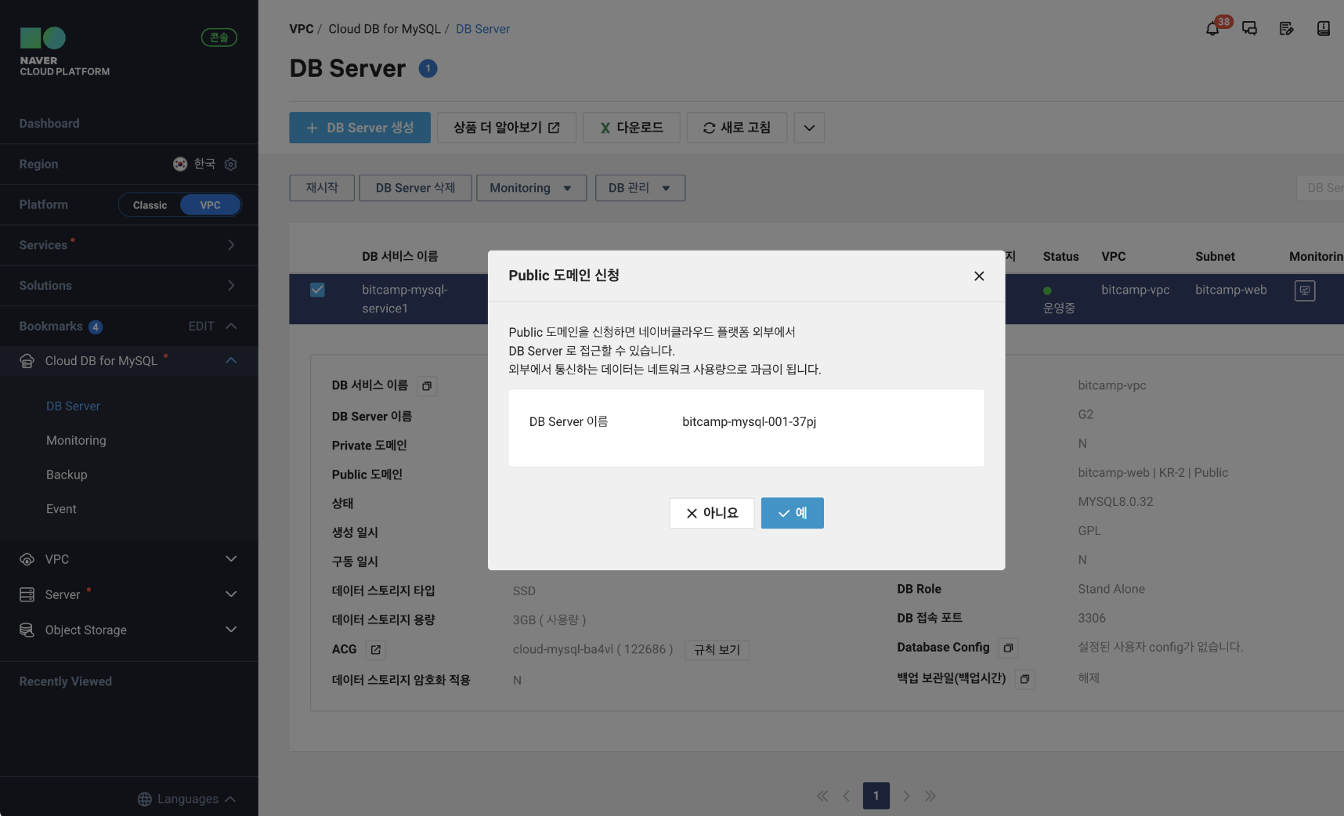1344x816 pixels.
Task: Select Monitoring in sidebar menu
Action: 76,441
